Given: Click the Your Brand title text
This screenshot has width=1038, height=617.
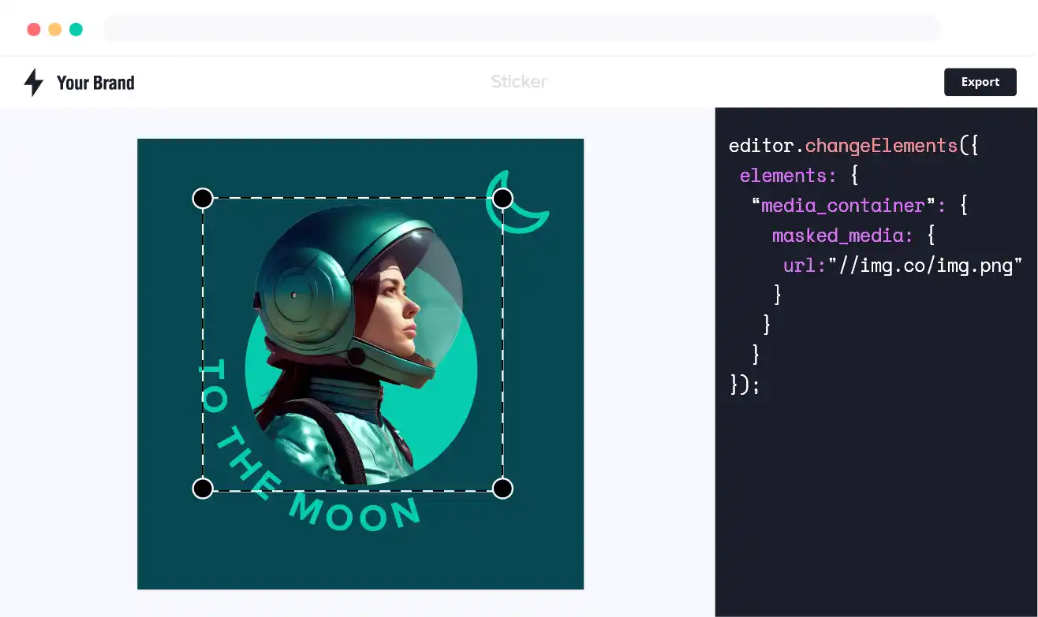Looking at the screenshot, I should pos(95,83).
